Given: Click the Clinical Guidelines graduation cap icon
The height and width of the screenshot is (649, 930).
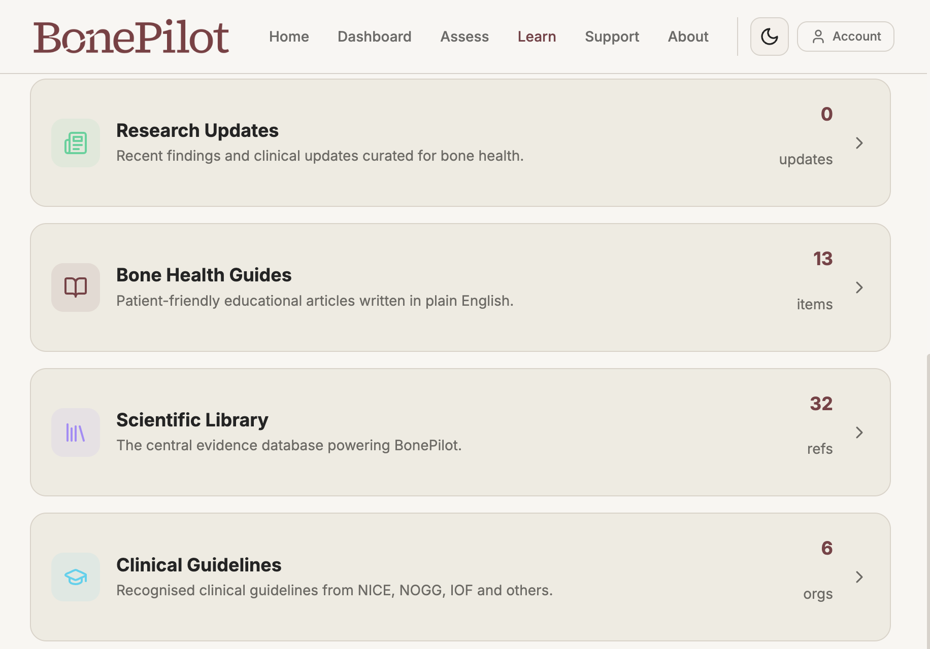Looking at the screenshot, I should pyautogui.click(x=76, y=577).
